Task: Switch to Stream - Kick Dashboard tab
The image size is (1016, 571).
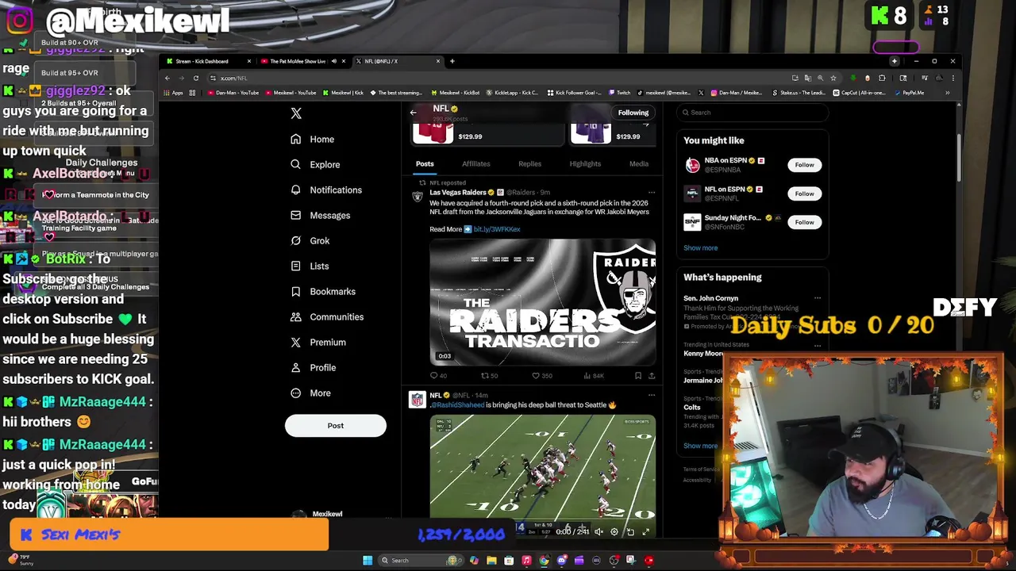Action: (208, 61)
